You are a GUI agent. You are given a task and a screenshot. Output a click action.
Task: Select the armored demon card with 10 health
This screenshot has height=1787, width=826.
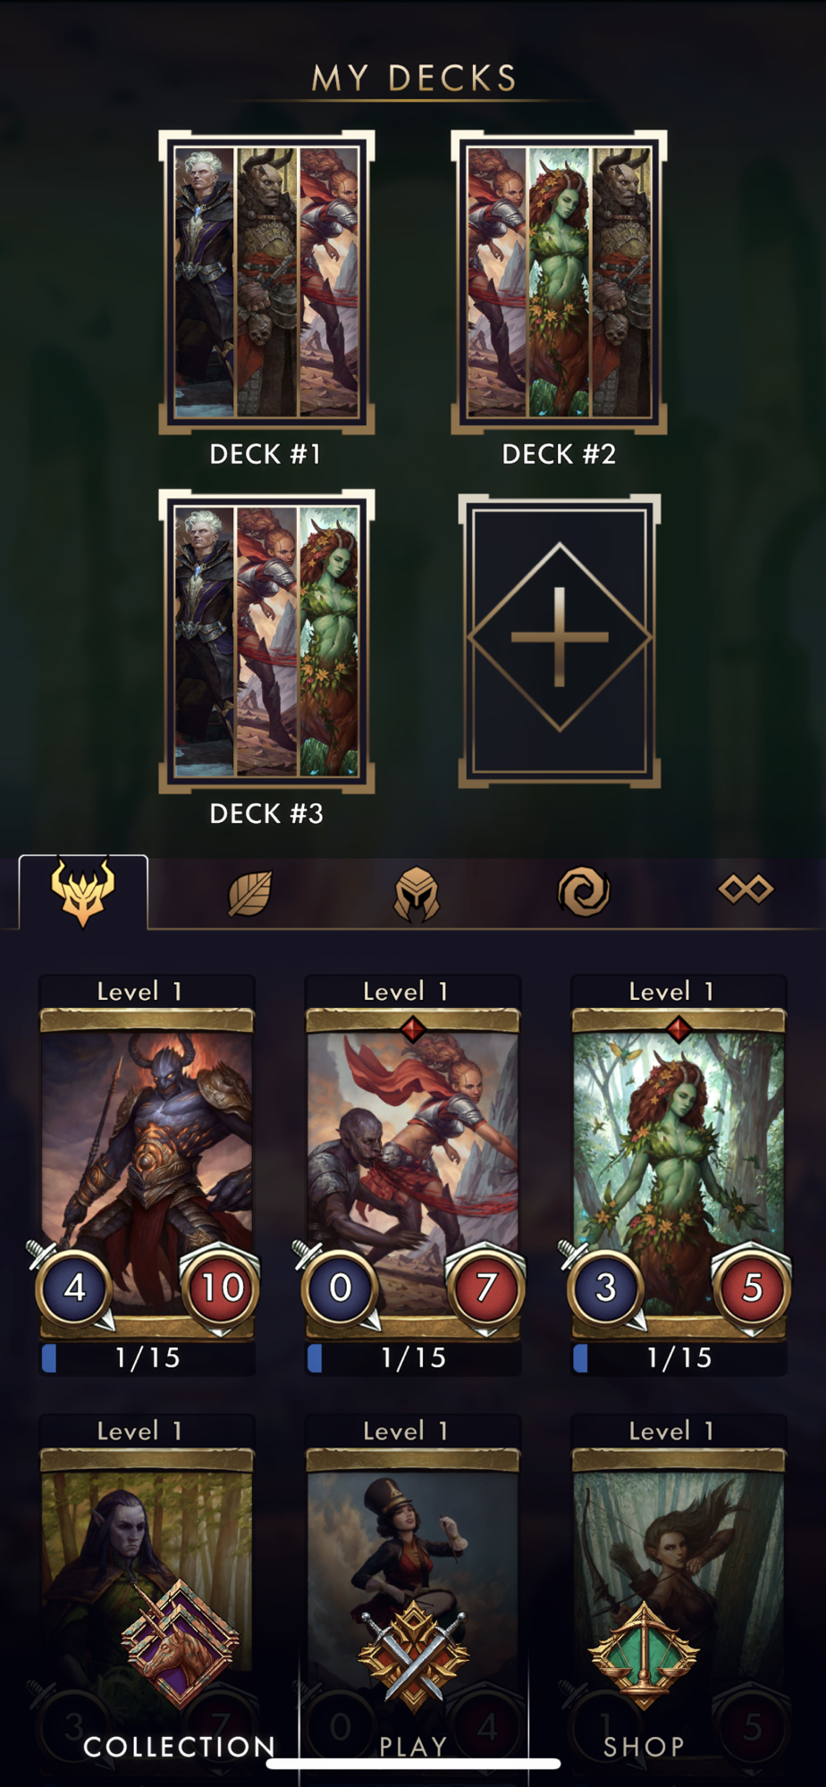pos(147,1172)
